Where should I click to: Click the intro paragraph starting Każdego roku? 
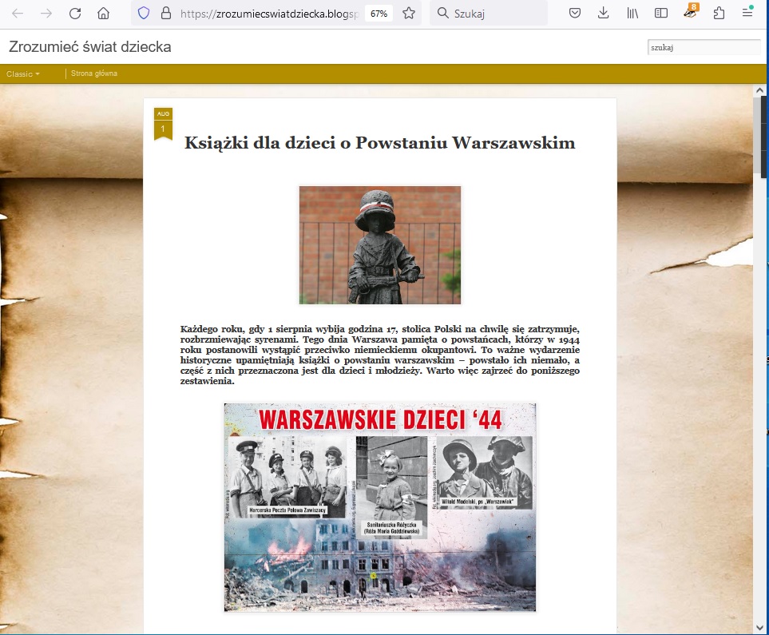[x=379, y=355]
